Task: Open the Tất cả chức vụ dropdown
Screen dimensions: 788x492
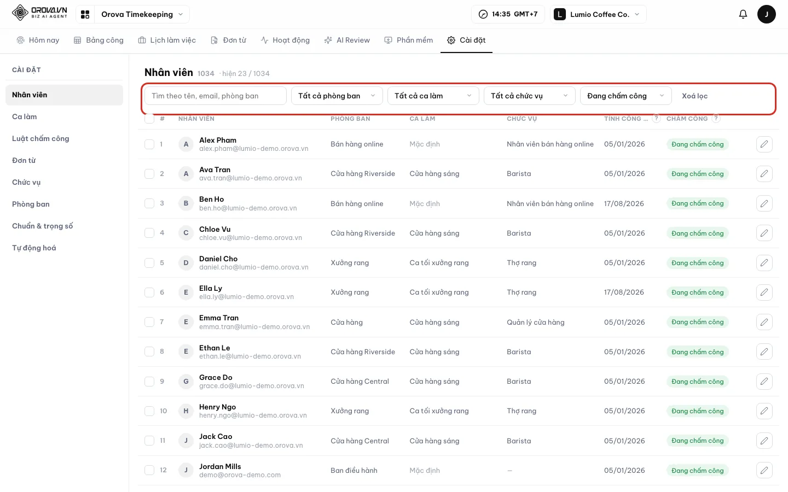Action: pos(530,96)
